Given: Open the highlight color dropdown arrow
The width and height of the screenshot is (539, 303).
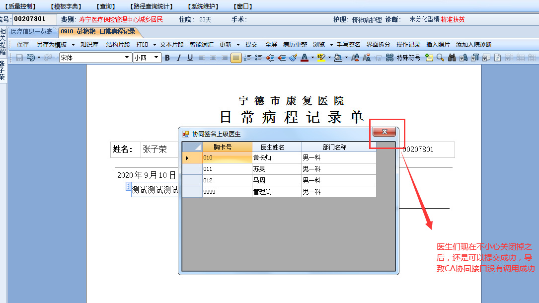Looking at the screenshot, I should (329, 58).
